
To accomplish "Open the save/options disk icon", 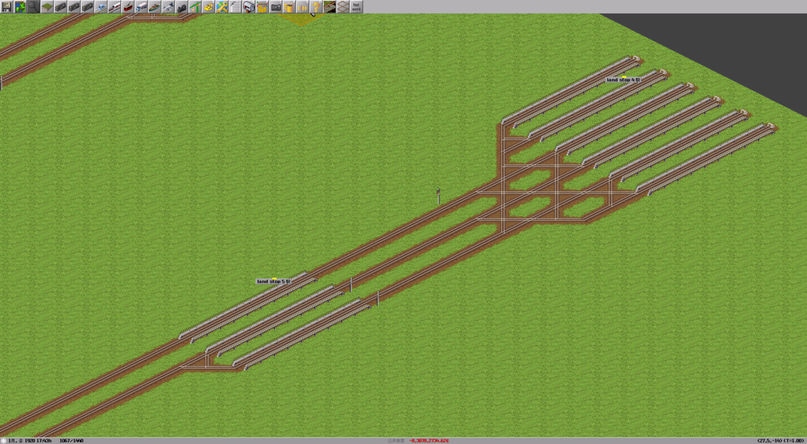I will pos(7,7).
